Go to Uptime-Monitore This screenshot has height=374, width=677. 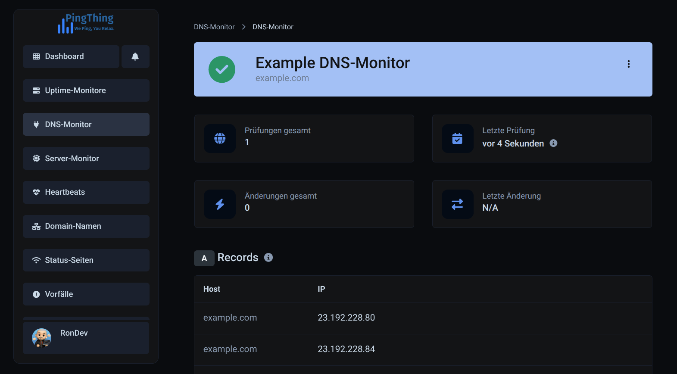[86, 90]
